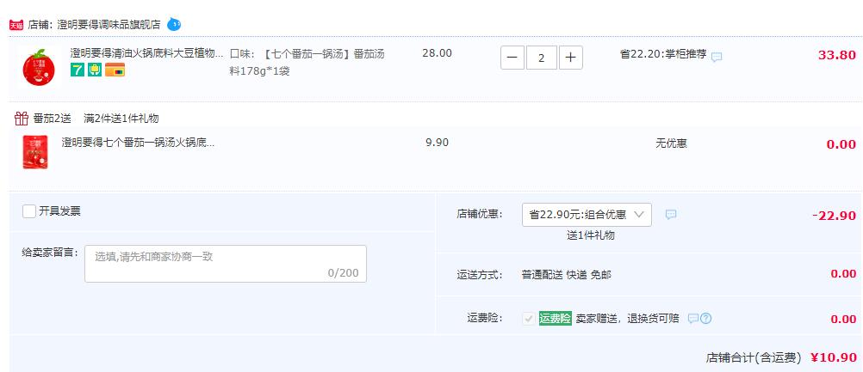Click the red gift product thumbnail
The height and width of the screenshot is (372, 863).
(x=35, y=152)
